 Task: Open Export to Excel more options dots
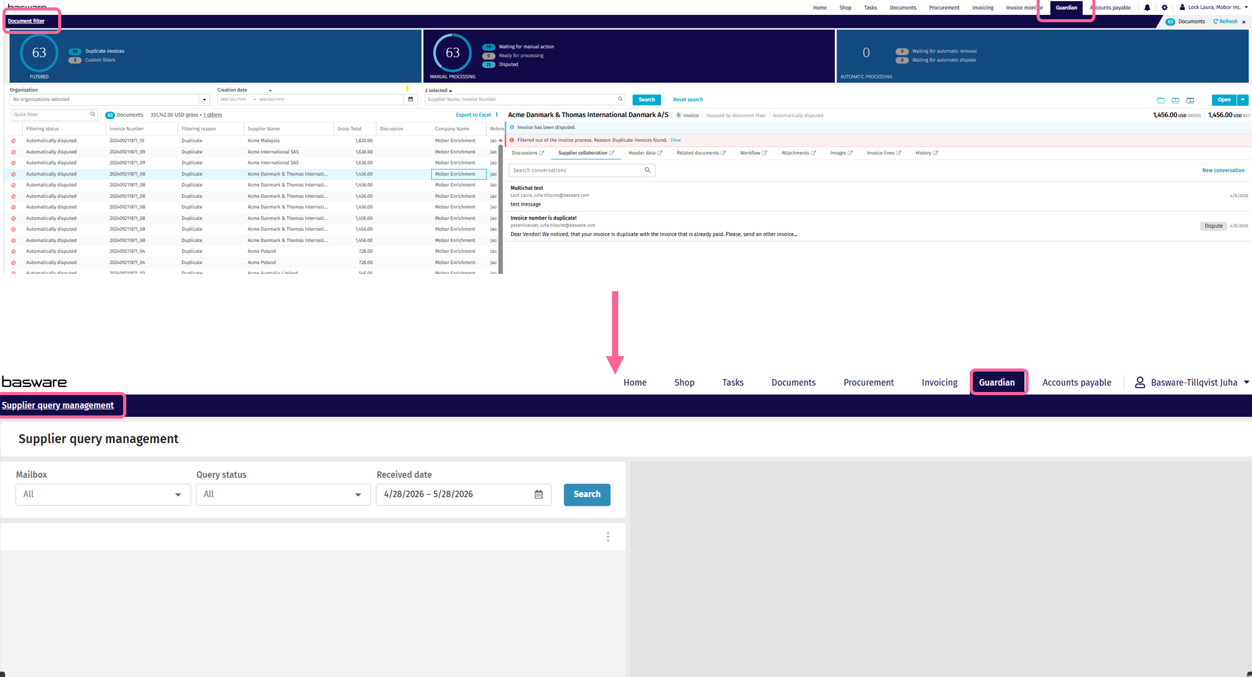click(x=497, y=114)
